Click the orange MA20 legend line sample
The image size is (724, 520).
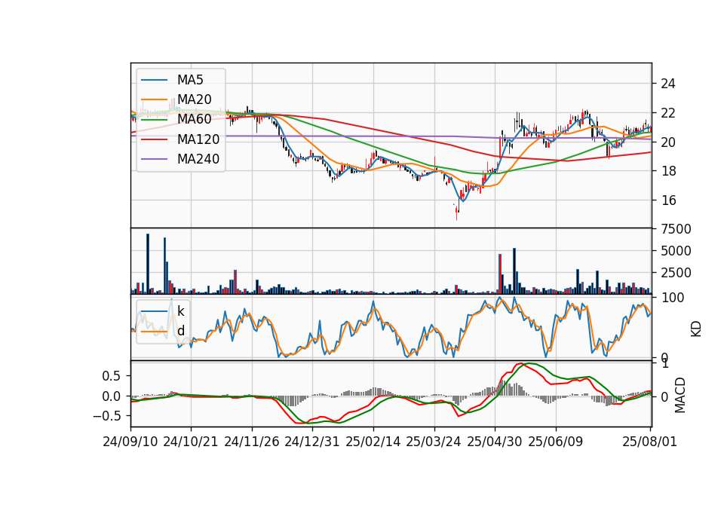pos(154,99)
